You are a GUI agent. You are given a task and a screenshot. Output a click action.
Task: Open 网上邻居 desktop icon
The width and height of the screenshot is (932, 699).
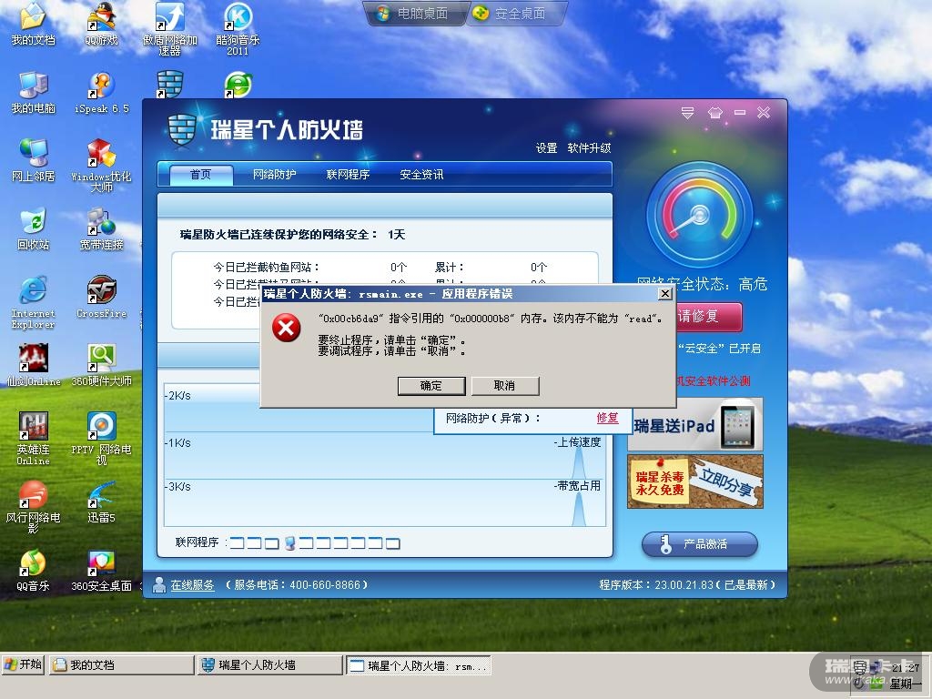[33, 160]
